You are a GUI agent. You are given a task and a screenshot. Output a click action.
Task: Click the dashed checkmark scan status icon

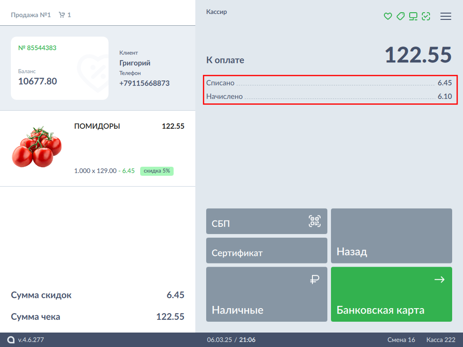(x=425, y=16)
